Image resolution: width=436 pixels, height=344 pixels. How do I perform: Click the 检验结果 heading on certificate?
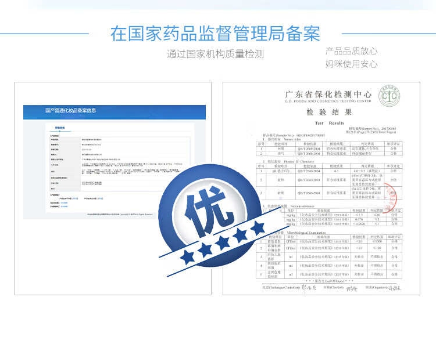point(329,112)
